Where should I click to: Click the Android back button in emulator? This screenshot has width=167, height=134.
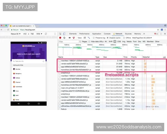point(18,104)
